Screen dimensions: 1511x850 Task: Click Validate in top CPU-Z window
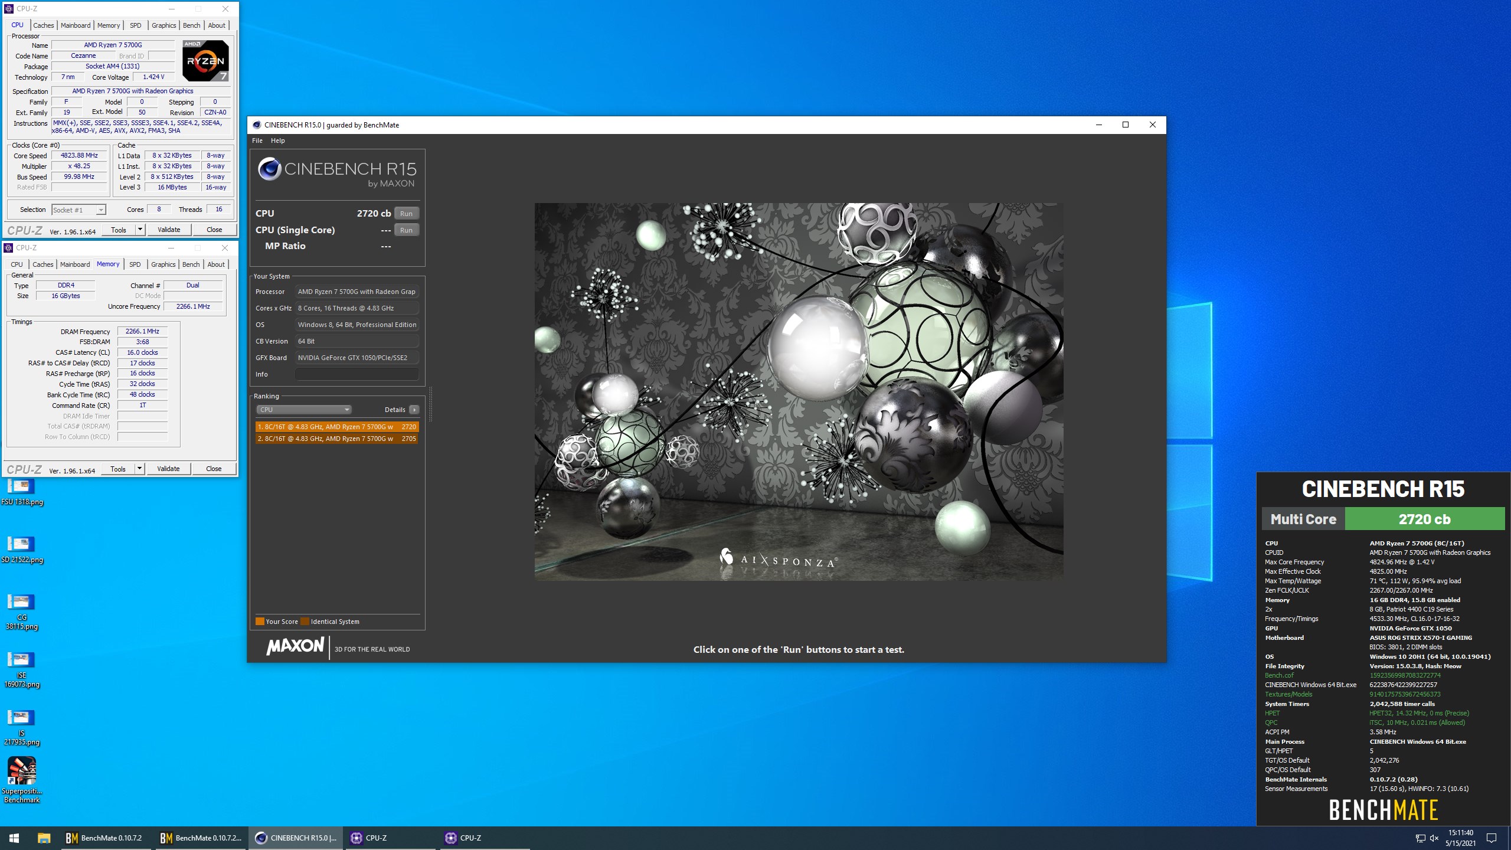click(169, 230)
